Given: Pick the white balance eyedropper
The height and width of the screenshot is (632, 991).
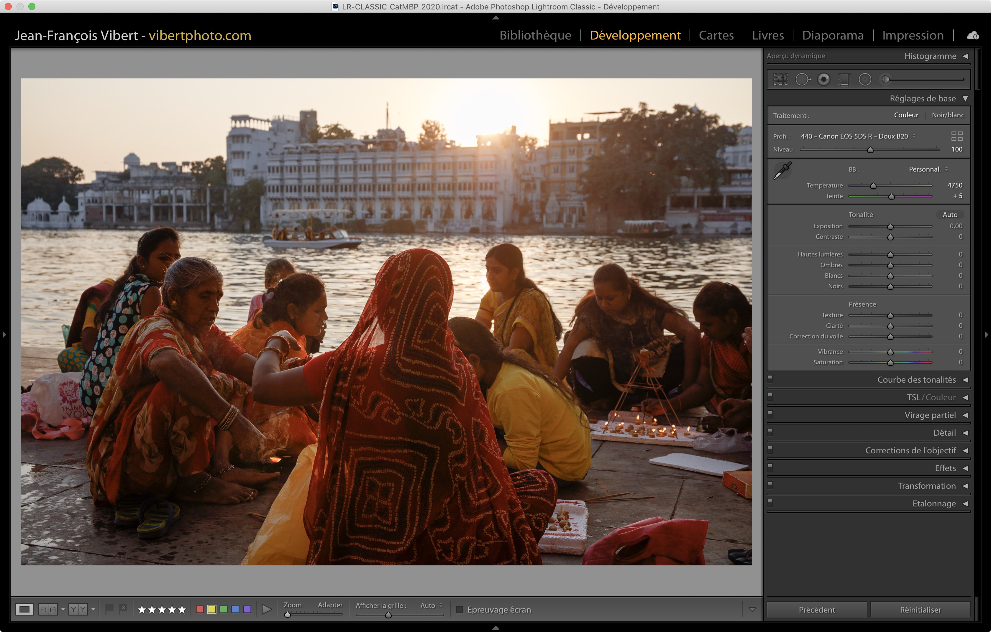Looking at the screenshot, I should [782, 171].
